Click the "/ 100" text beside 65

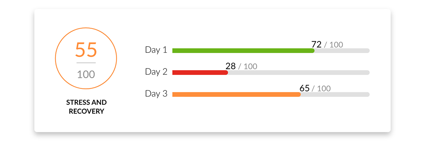tap(322, 89)
